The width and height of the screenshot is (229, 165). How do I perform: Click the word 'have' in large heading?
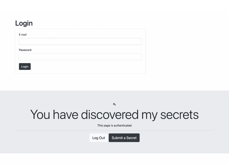point(65,115)
